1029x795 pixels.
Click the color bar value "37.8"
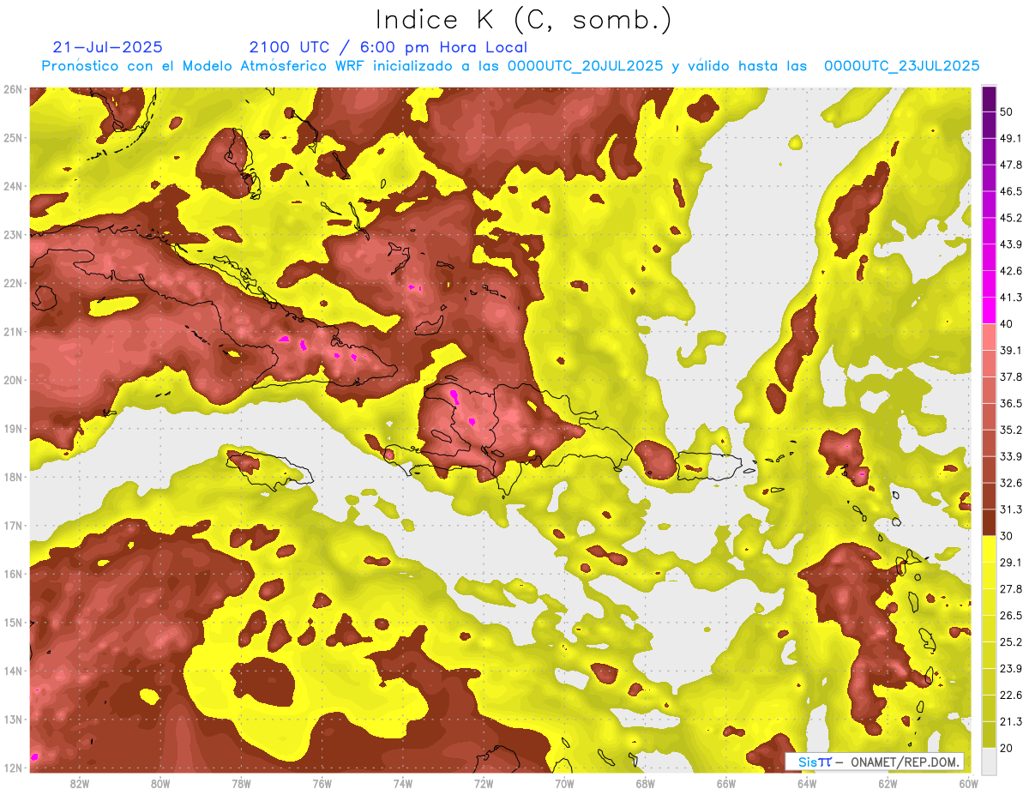click(1011, 376)
